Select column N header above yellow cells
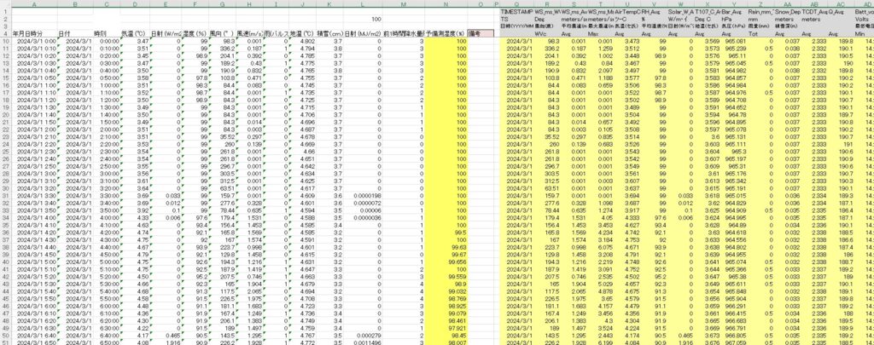Image resolution: width=874 pixels, height=345 pixels. (x=446, y=4)
